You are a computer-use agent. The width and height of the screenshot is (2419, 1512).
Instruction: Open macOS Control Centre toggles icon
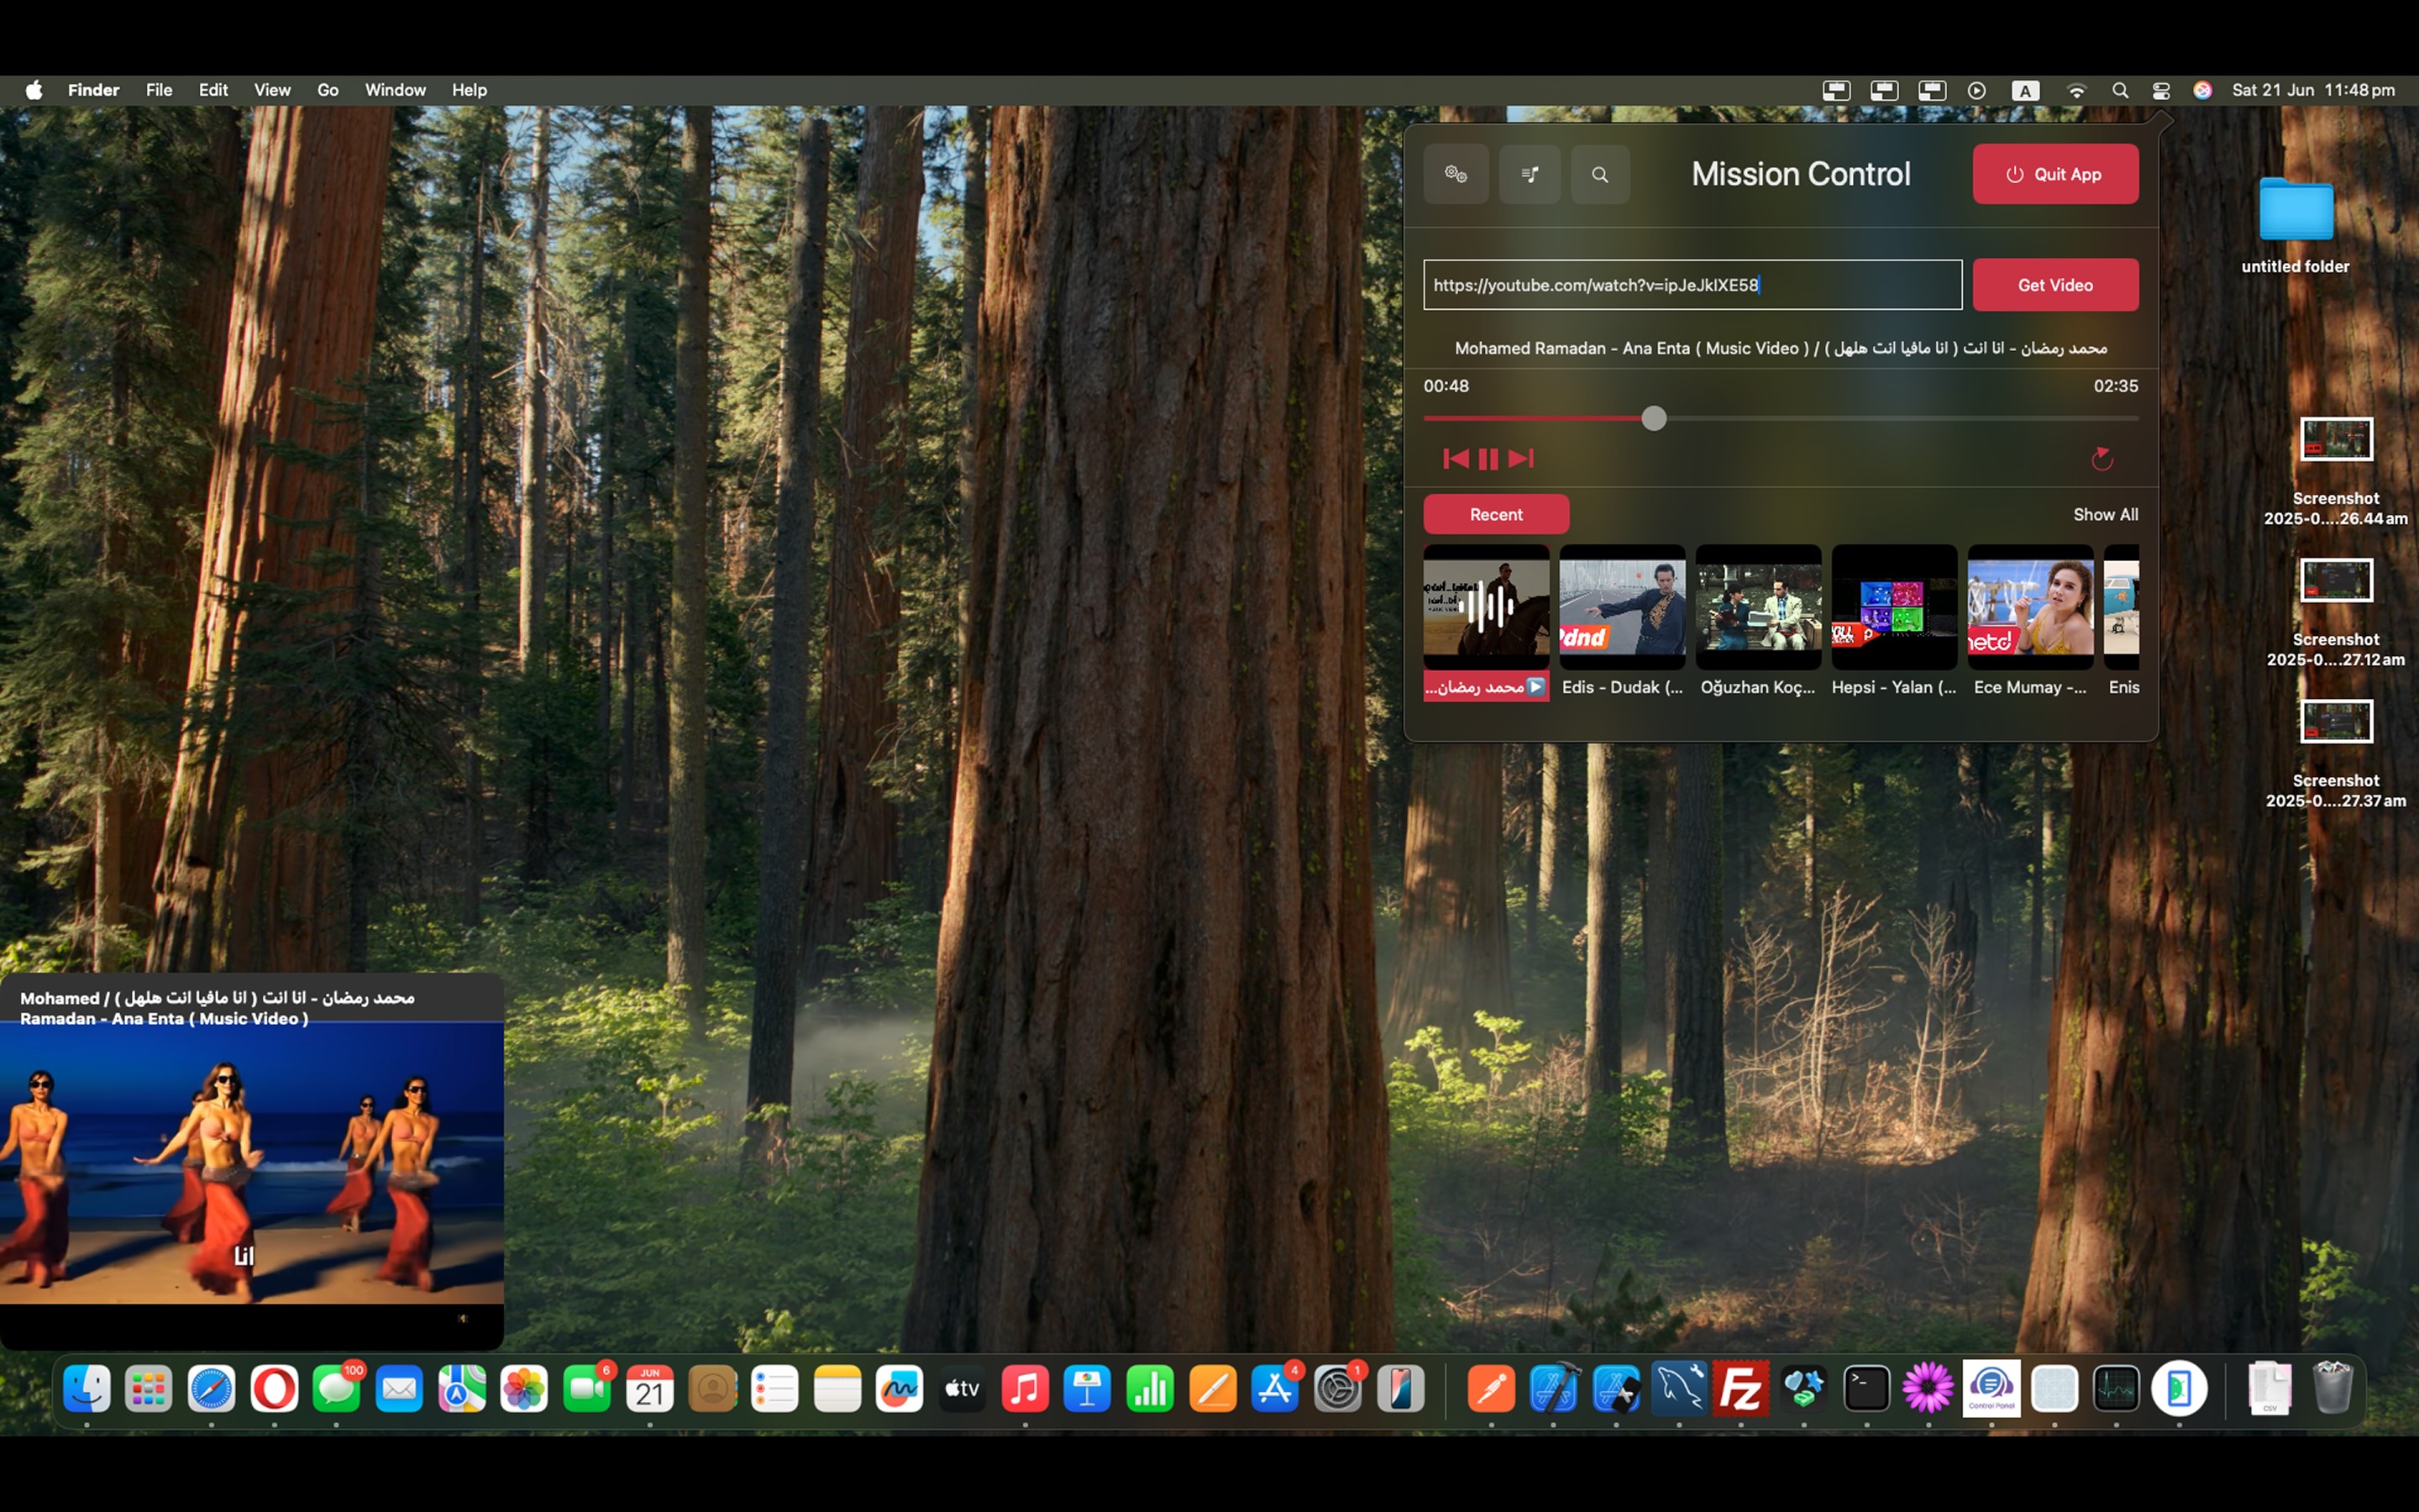(x=2160, y=90)
